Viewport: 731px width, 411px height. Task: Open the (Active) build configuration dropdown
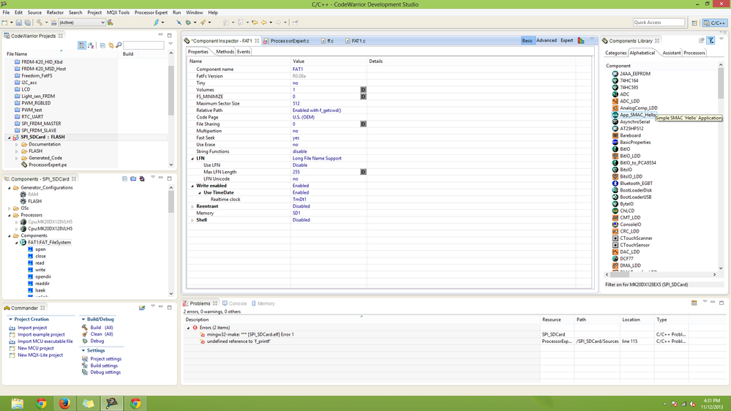pyautogui.click(x=81, y=23)
